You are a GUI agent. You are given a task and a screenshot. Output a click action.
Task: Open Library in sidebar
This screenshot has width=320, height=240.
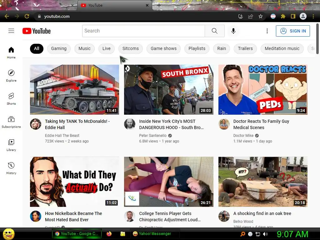[11, 145]
